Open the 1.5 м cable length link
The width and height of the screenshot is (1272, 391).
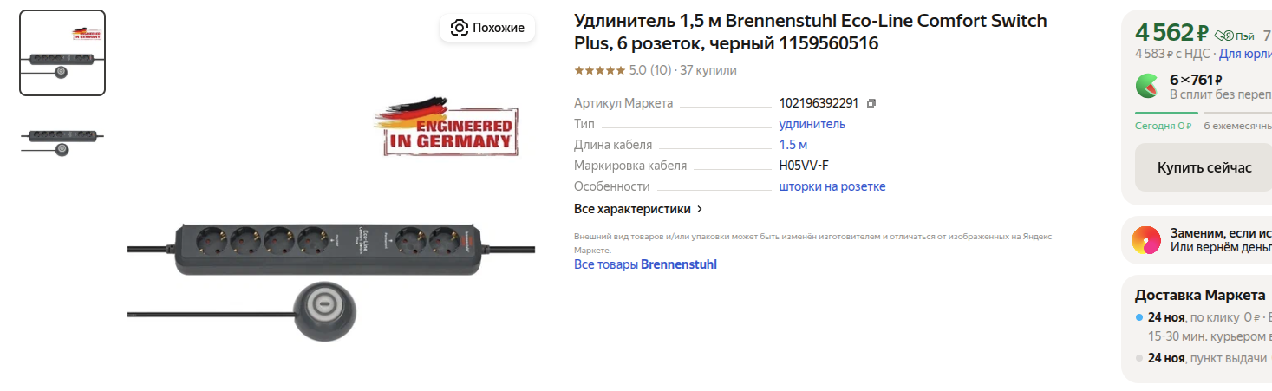[793, 145]
